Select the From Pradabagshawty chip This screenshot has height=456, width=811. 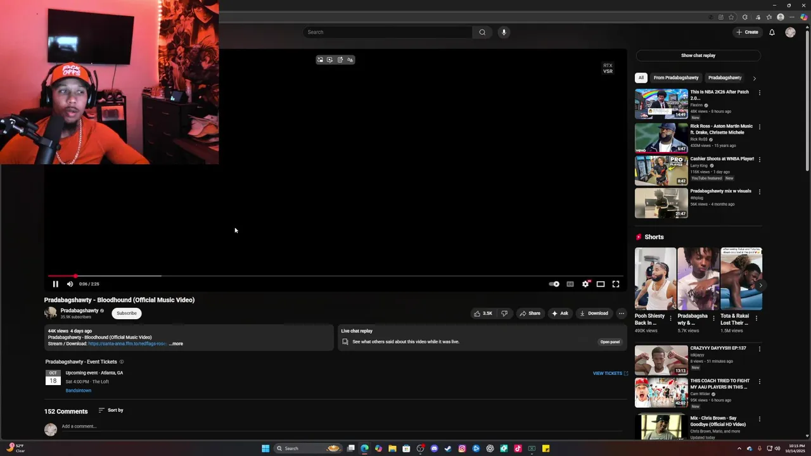[x=676, y=78]
